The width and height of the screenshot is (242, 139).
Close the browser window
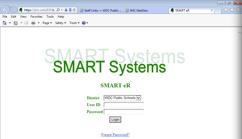(238, 3)
